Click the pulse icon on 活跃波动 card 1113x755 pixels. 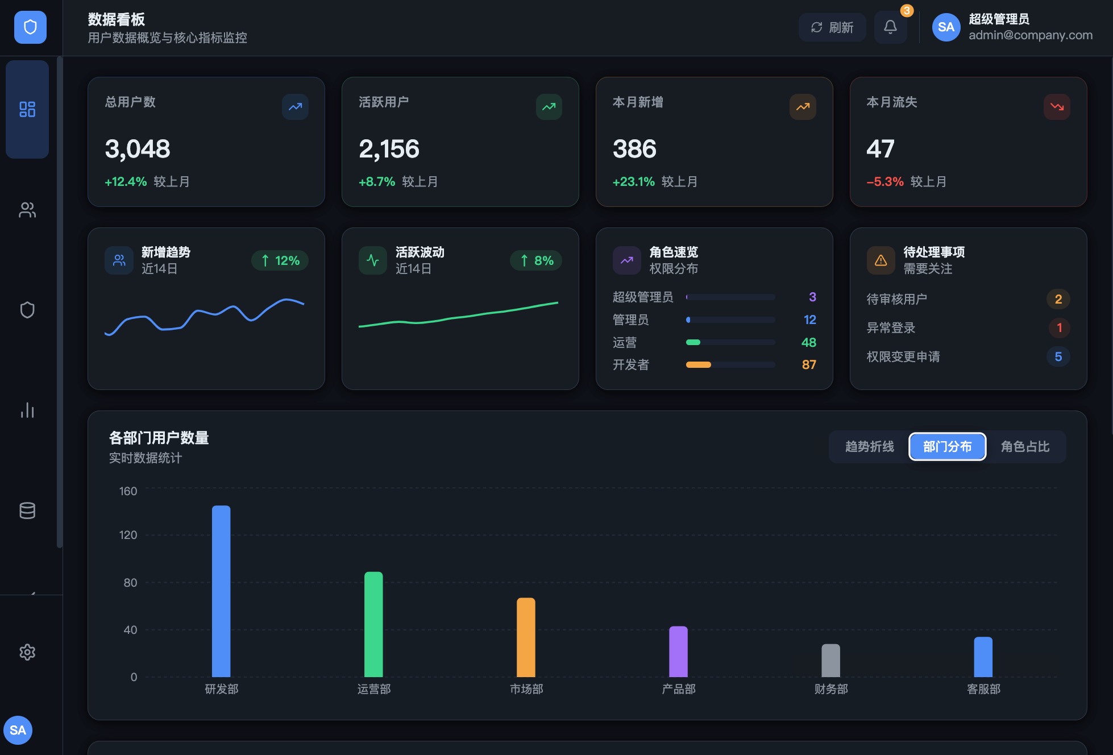pyautogui.click(x=373, y=260)
